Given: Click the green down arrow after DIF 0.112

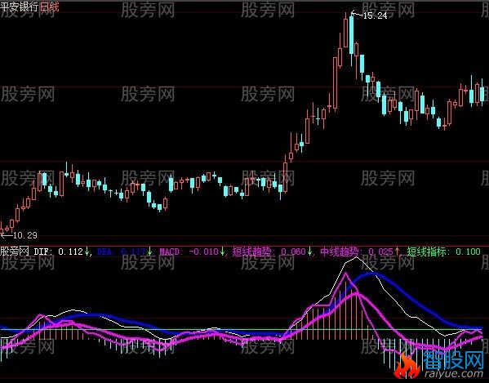Looking at the screenshot, I should [x=87, y=252].
